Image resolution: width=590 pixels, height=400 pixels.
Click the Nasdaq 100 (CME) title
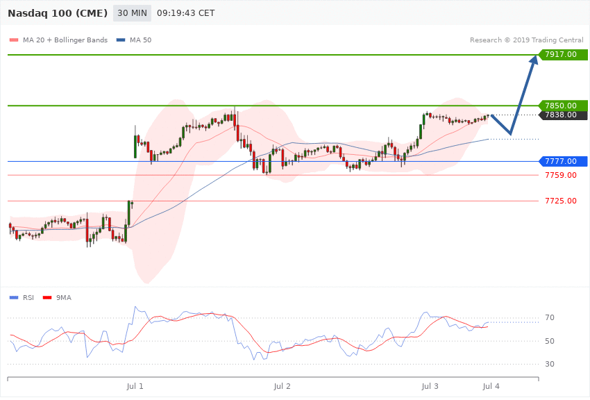pyautogui.click(x=58, y=13)
